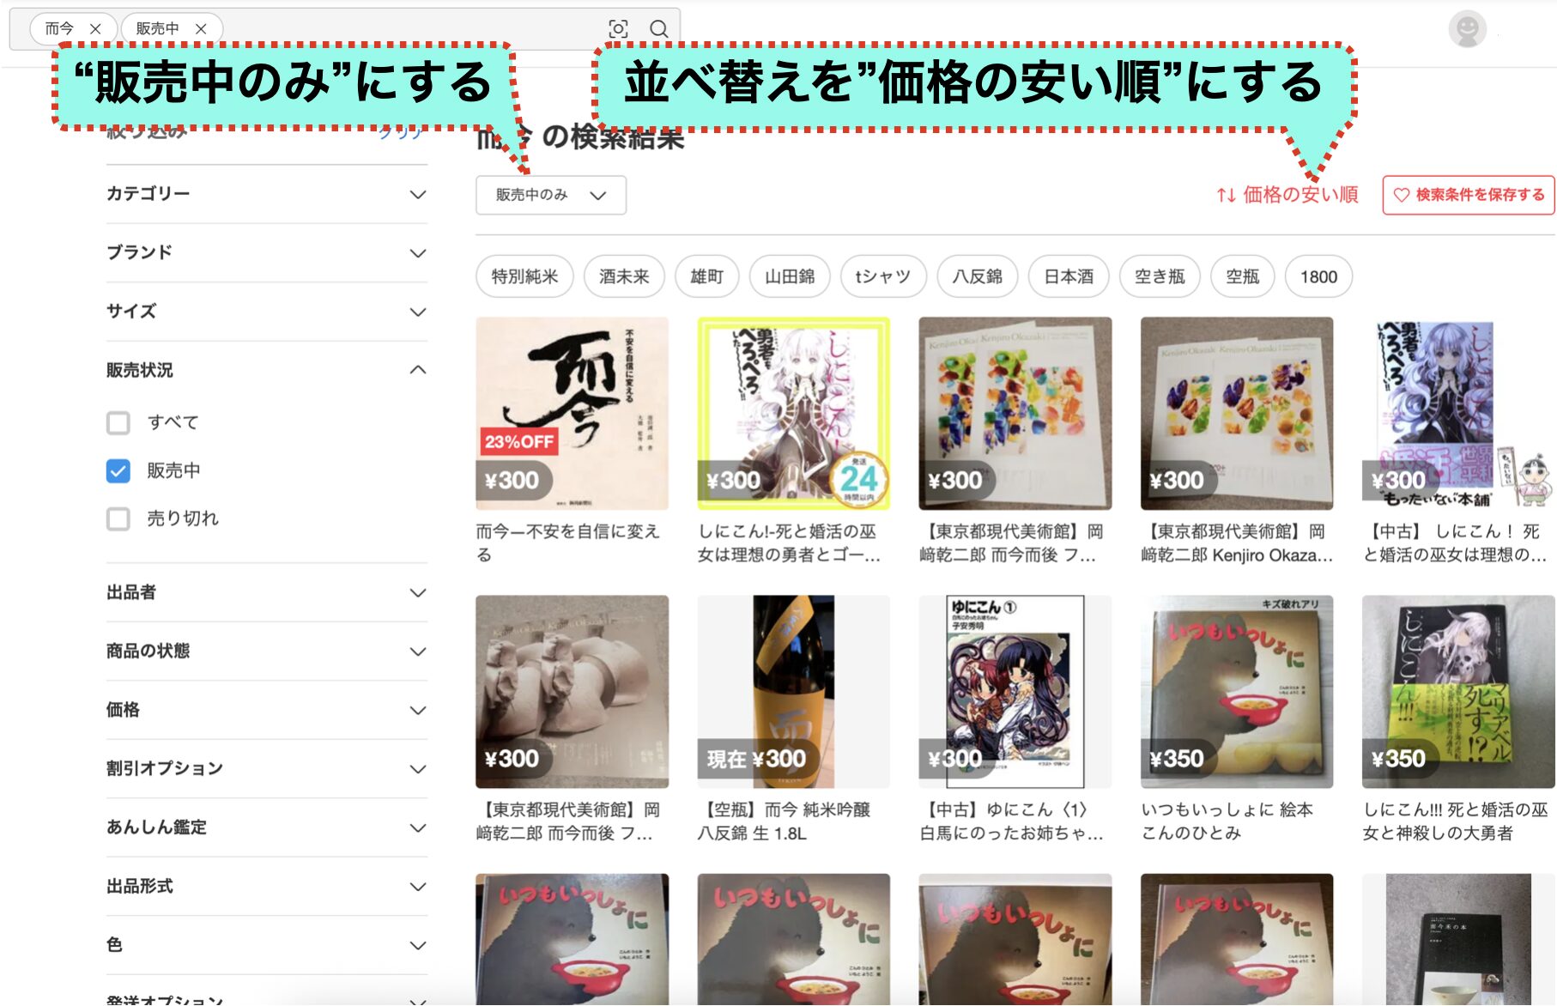This screenshot has width=1557, height=1006.
Task: Check the 売り切れ checkbox
Action: coord(118,518)
